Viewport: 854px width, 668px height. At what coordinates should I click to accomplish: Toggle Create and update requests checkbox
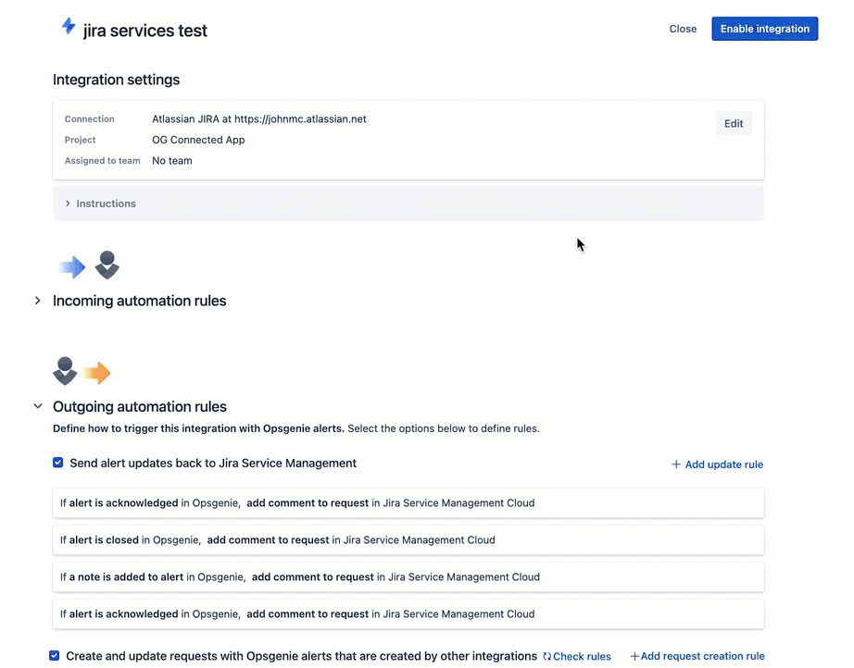pyautogui.click(x=54, y=655)
